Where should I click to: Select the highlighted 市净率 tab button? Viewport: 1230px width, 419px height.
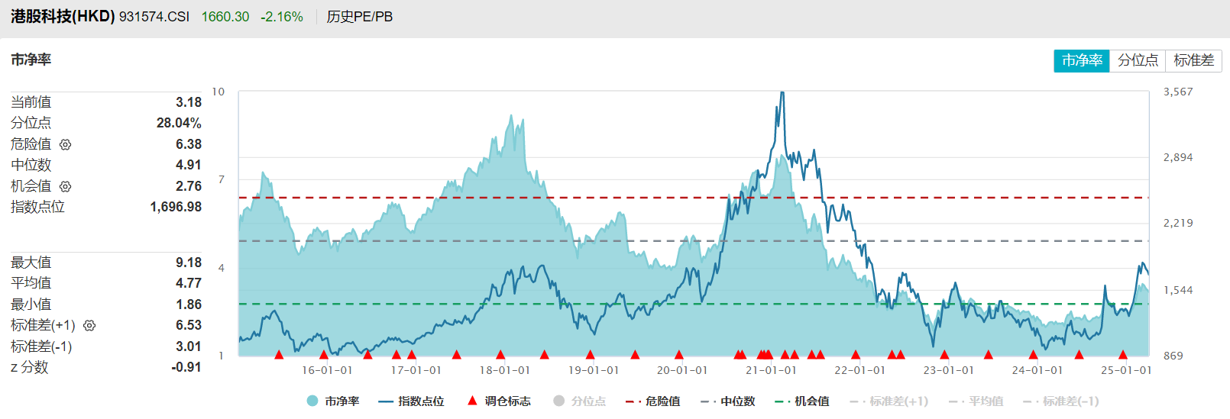1082,60
